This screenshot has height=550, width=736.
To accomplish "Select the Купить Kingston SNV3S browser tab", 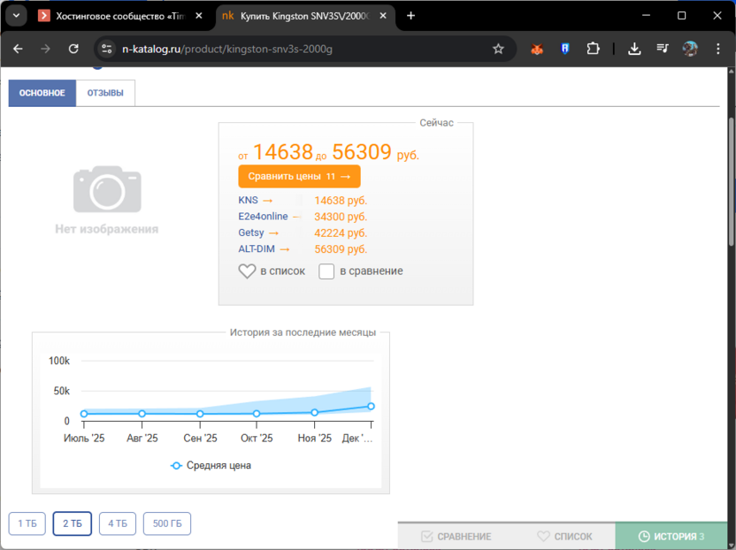I will [x=305, y=16].
